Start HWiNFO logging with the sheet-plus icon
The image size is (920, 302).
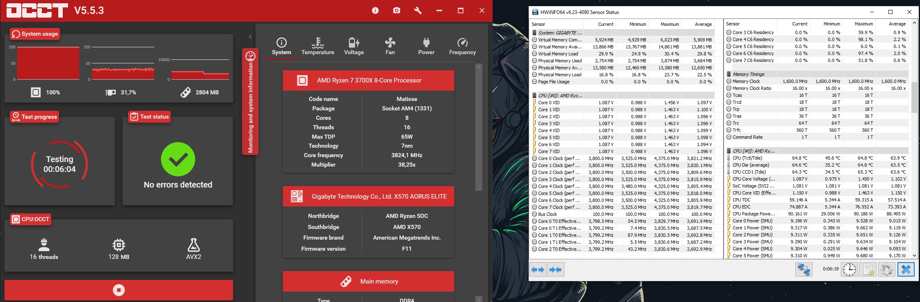click(x=868, y=270)
